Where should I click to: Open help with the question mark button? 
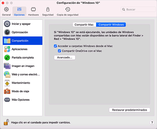pos(152,122)
